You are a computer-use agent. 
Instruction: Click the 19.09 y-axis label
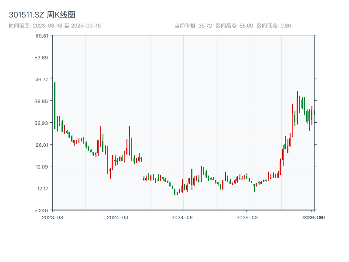(42, 167)
